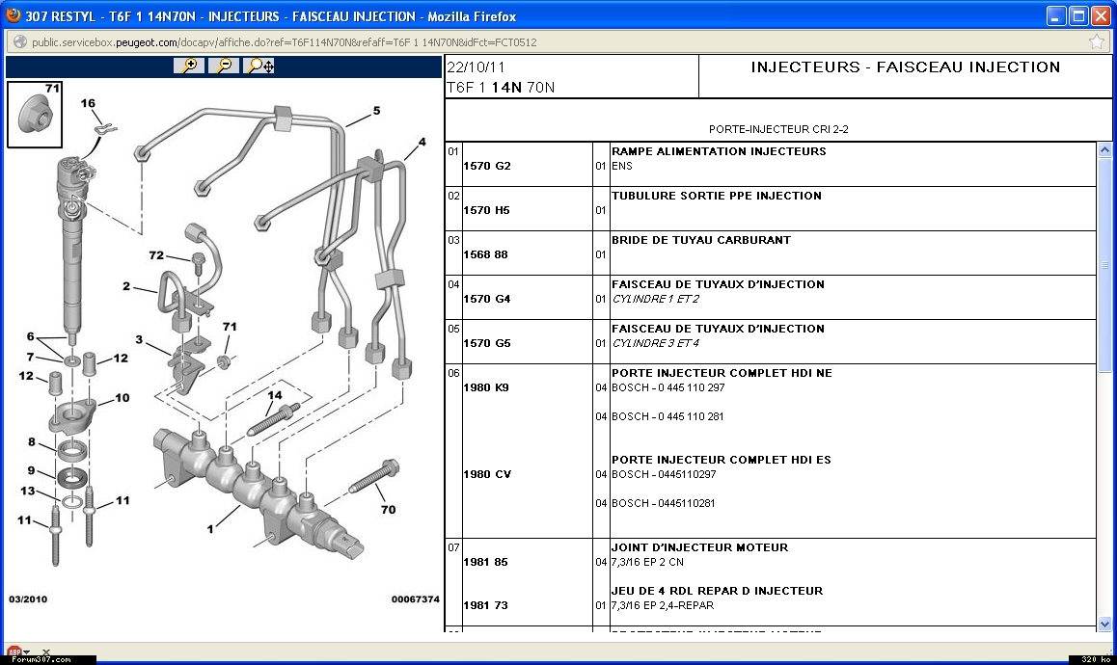Image resolution: width=1117 pixels, height=665 pixels.
Task: Click the bookmark star in address bar
Action: (x=1097, y=42)
